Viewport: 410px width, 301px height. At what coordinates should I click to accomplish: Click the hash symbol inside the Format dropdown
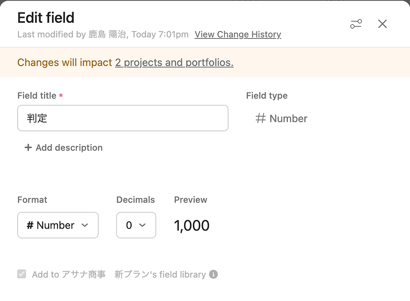click(30, 225)
